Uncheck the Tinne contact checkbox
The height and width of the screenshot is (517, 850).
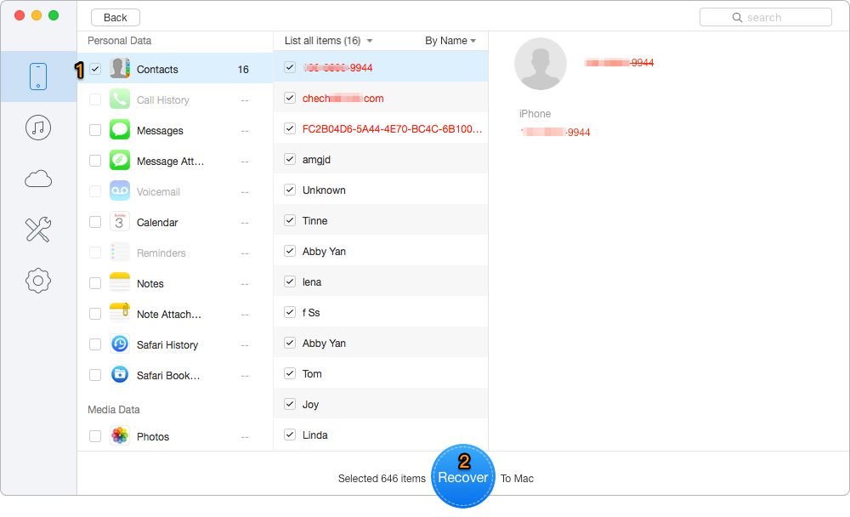click(x=290, y=220)
